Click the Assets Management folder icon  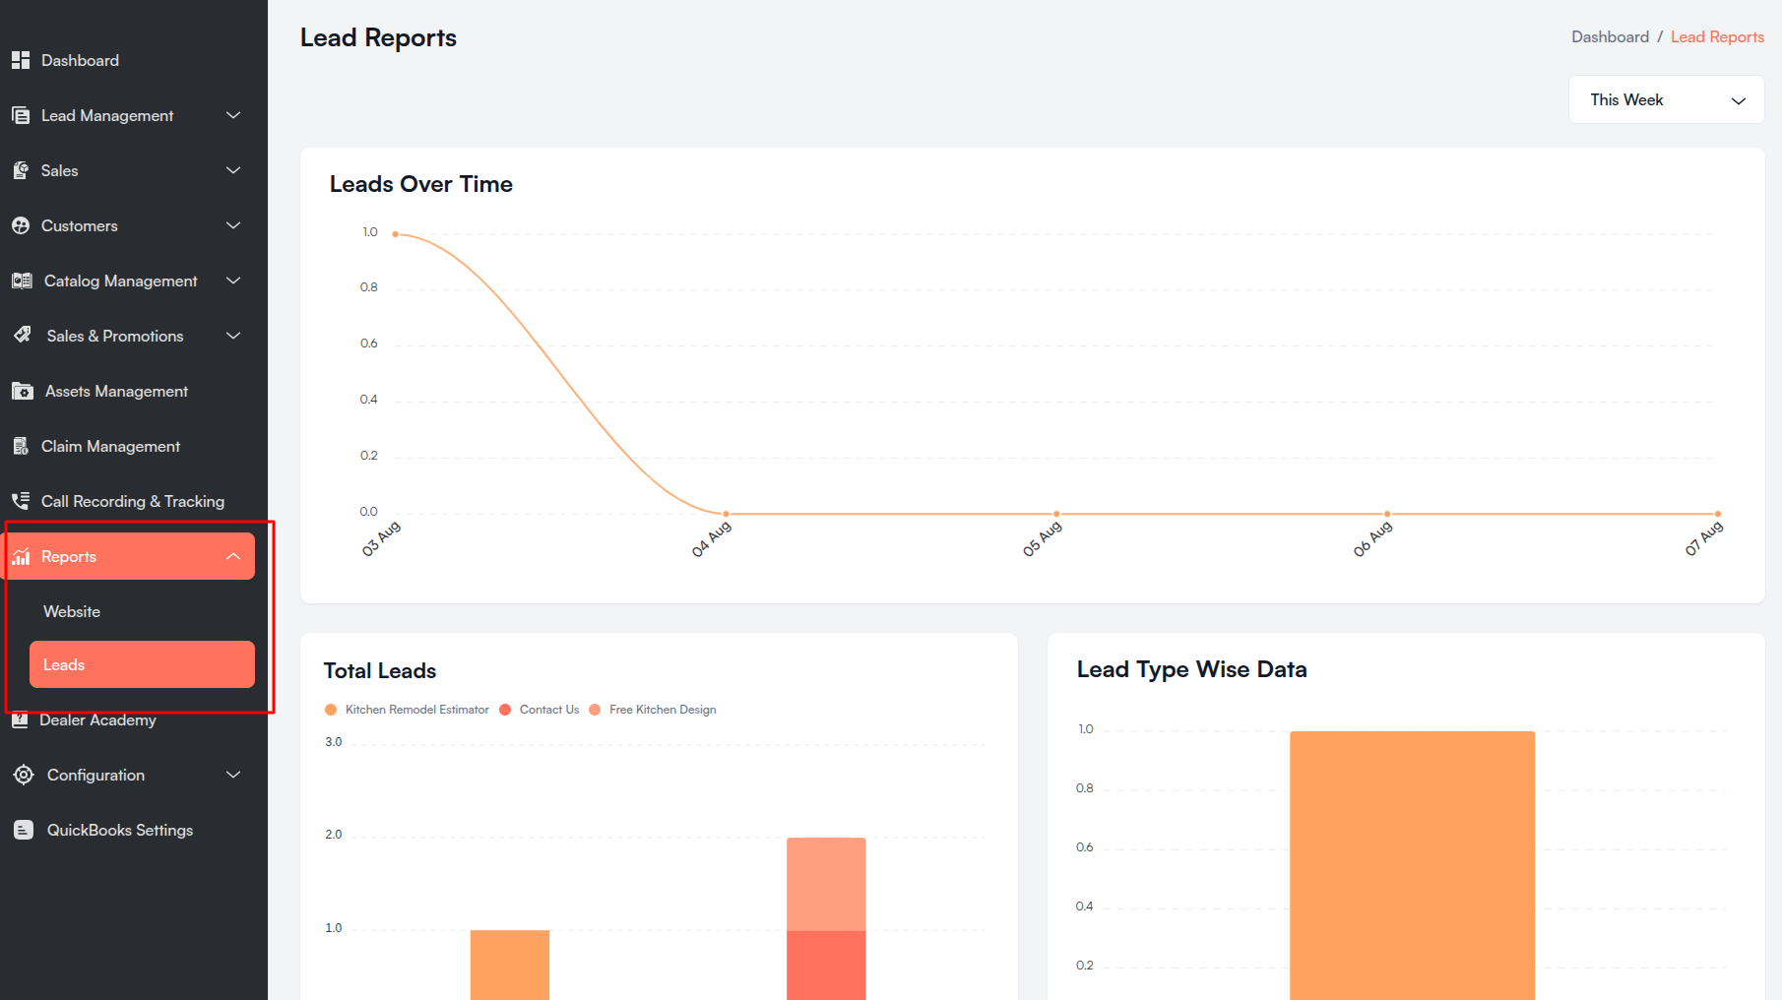coord(23,391)
